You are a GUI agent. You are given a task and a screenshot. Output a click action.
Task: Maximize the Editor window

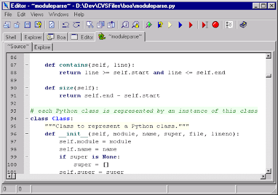pos(263,6)
